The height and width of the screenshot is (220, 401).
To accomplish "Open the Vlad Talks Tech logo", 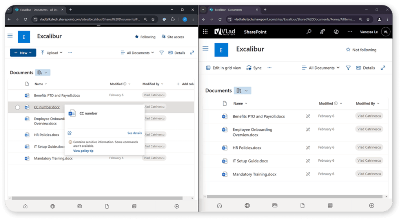I will coord(225,32).
